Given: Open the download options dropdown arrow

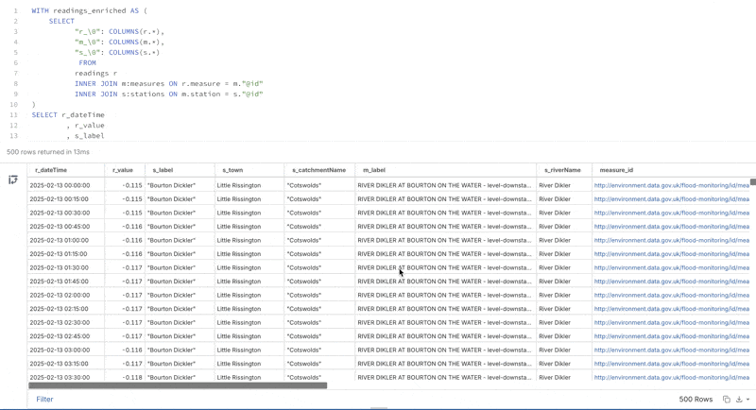Looking at the screenshot, I should coord(748,400).
